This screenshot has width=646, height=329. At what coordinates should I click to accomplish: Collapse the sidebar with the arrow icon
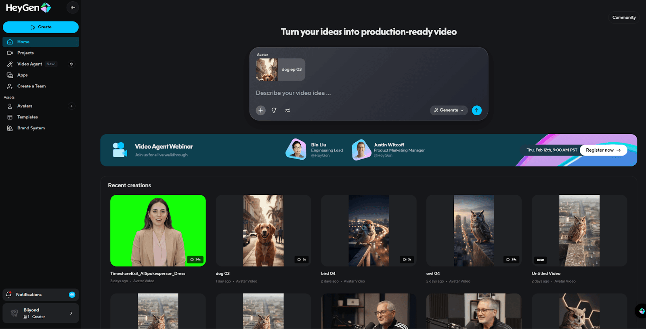(73, 7)
